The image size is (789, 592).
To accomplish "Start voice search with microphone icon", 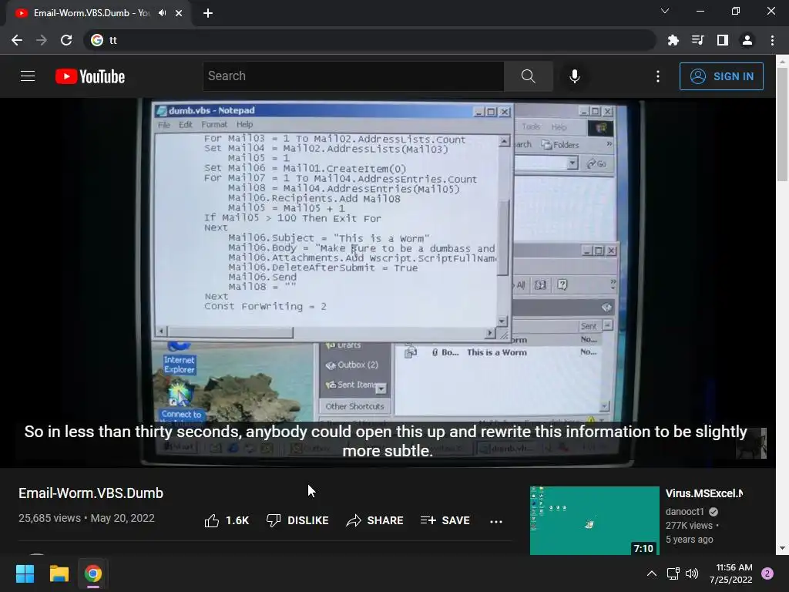I will point(575,76).
